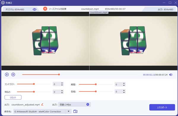Image resolution: width=178 pixels, height=116 pixels.
Task: Click the playback progress slider handle
Action: (59, 75)
